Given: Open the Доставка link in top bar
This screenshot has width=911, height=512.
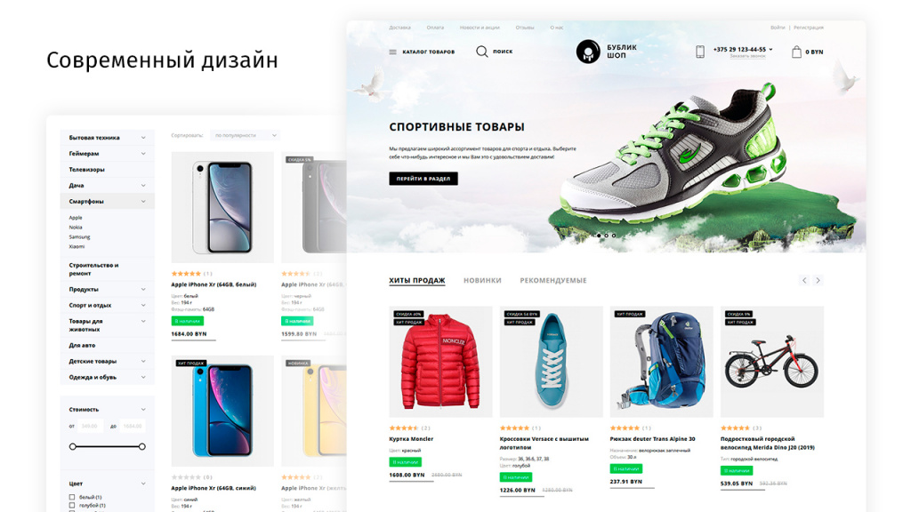Looking at the screenshot, I should [x=399, y=28].
